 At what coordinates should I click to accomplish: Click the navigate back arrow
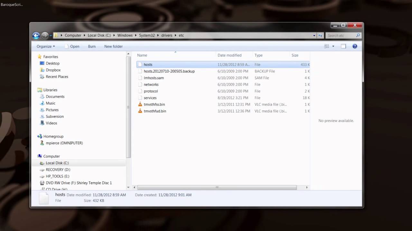click(x=36, y=35)
